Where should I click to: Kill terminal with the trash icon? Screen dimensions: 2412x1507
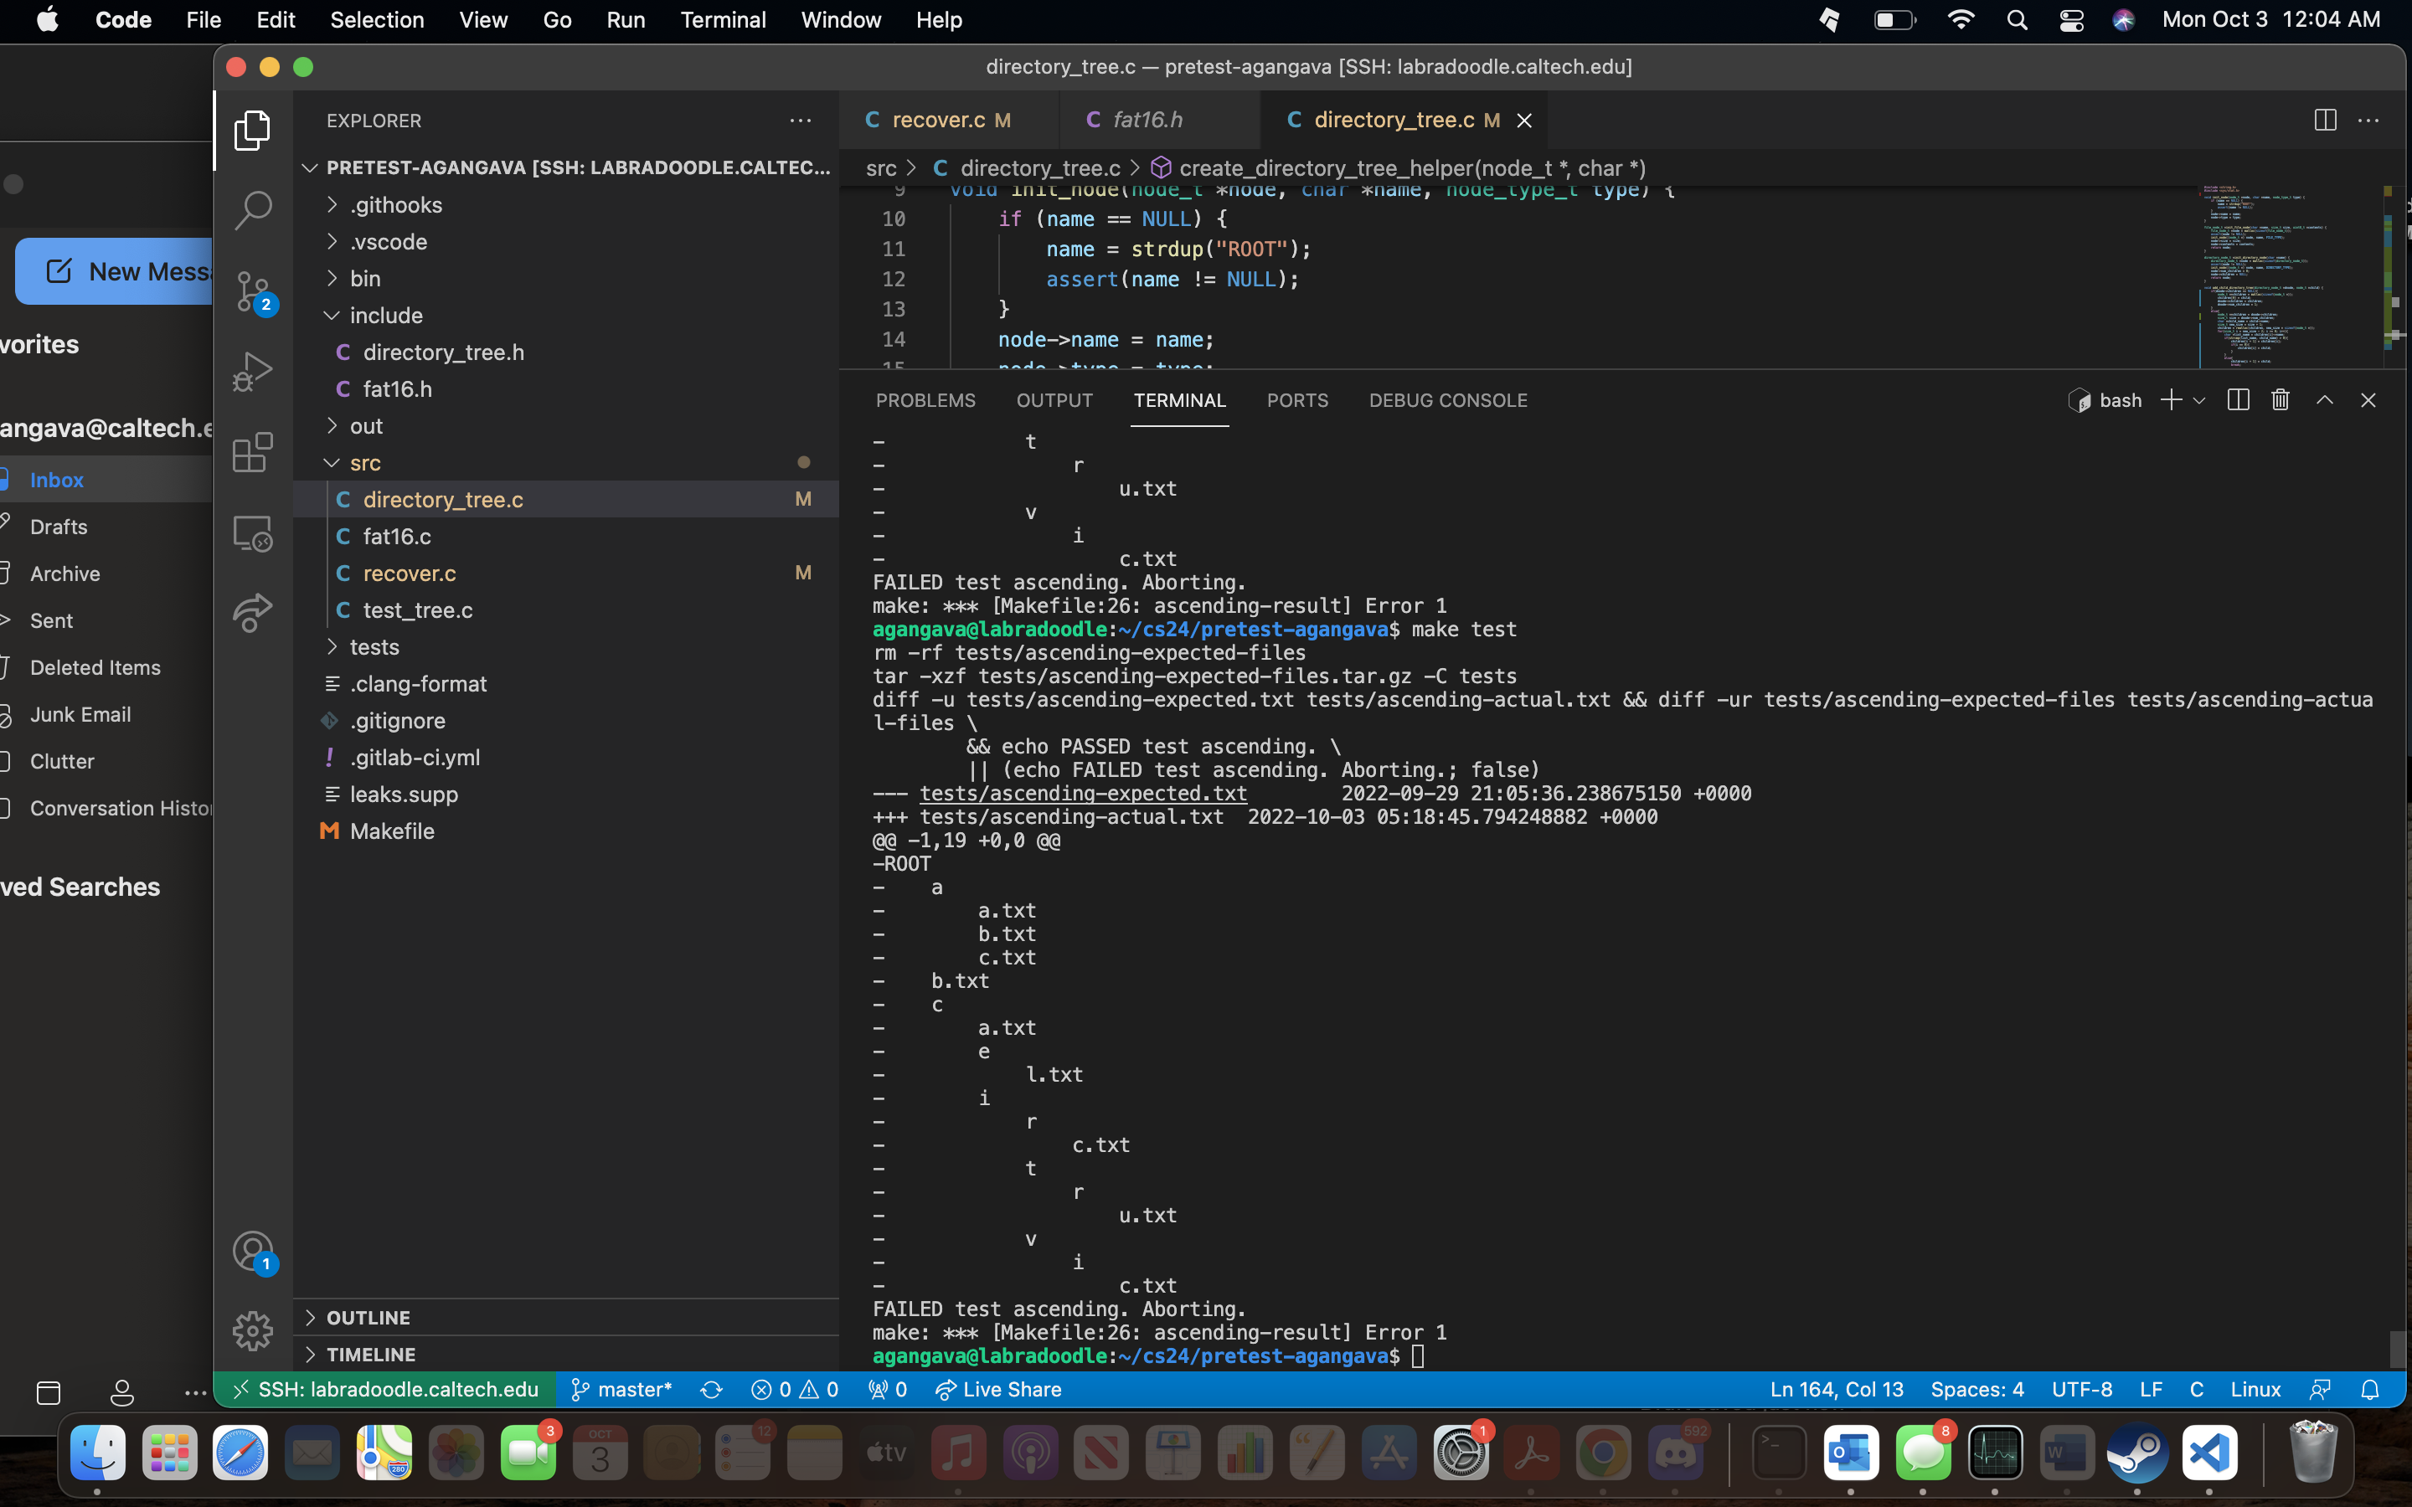point(2281,399)
